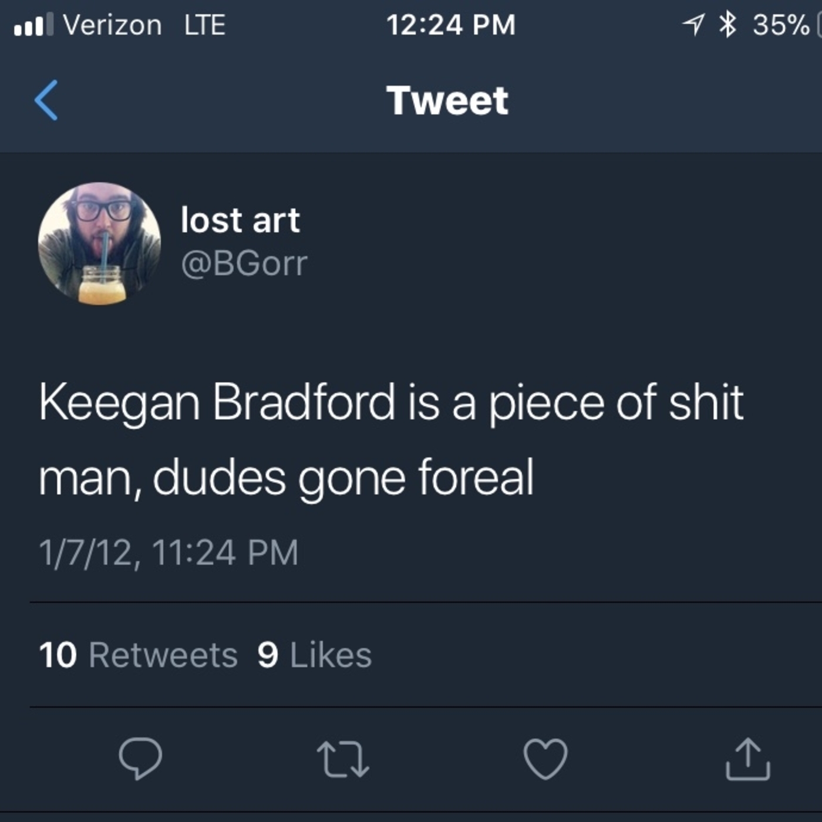This screenshot has width=822, height=822.
Task: Tap the back arrow in header
Action: pos(46,100)
